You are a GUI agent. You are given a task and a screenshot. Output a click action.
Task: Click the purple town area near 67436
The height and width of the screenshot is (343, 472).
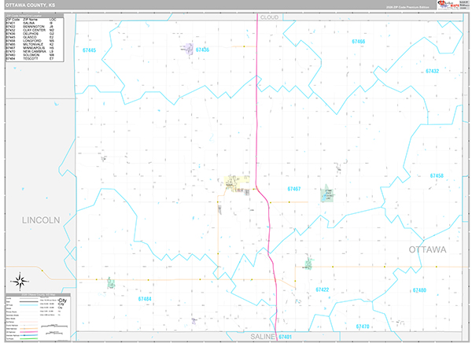[187, 50]
